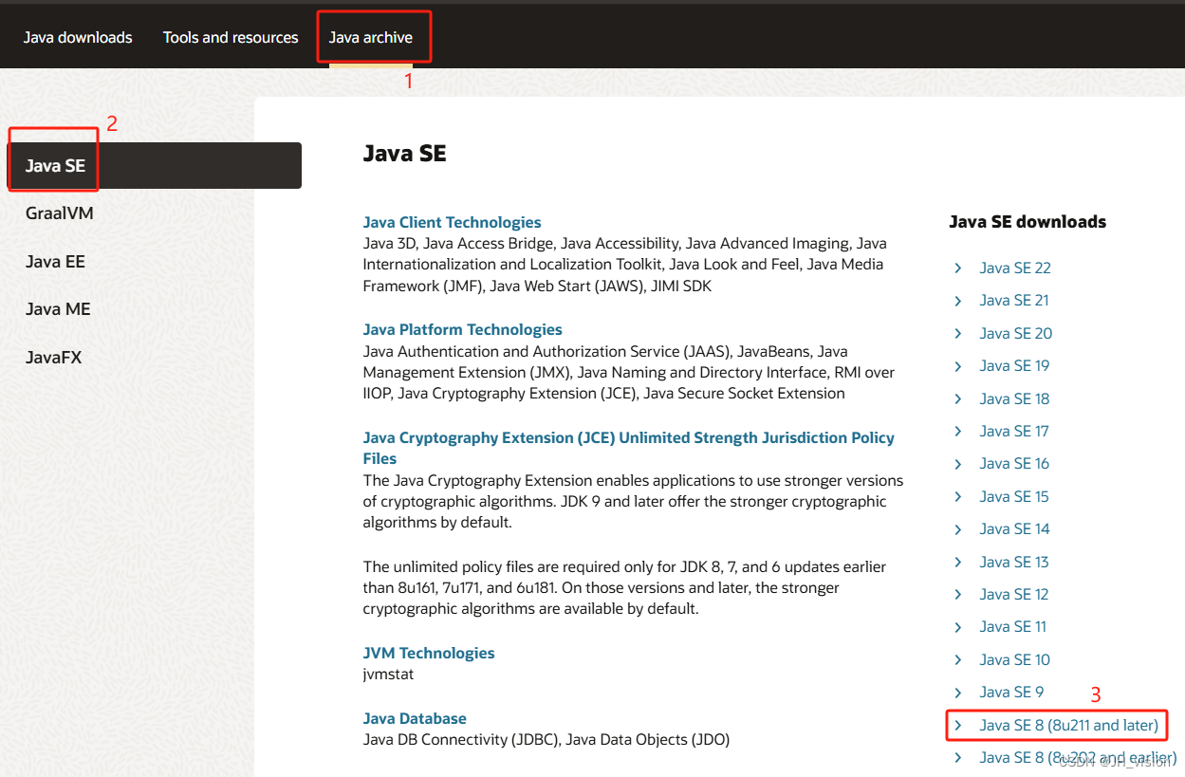Viewport: 1185px width, 777px height.
Task: Click the chevron beside Java SE 9
Action: click(x=958, y=693)
